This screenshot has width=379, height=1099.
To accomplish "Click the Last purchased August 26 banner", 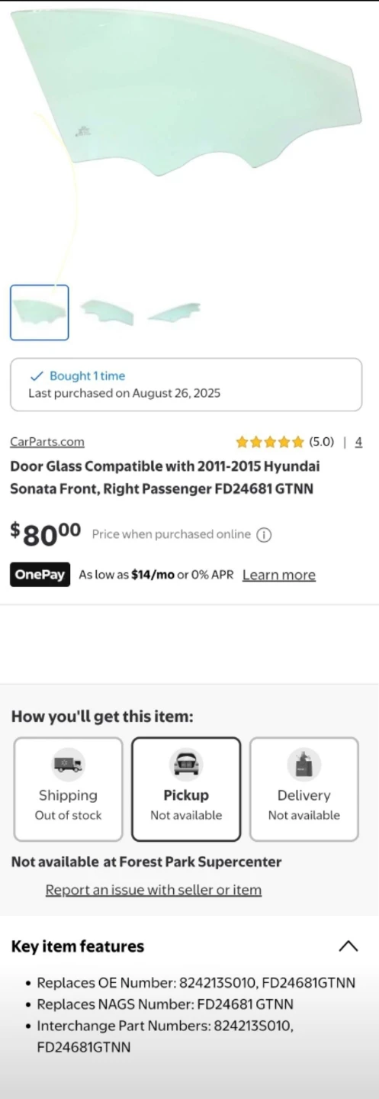I will click(x=186, y=385).
